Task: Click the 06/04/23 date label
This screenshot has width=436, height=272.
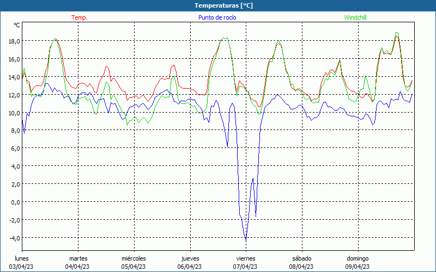Action: point(190,267)
